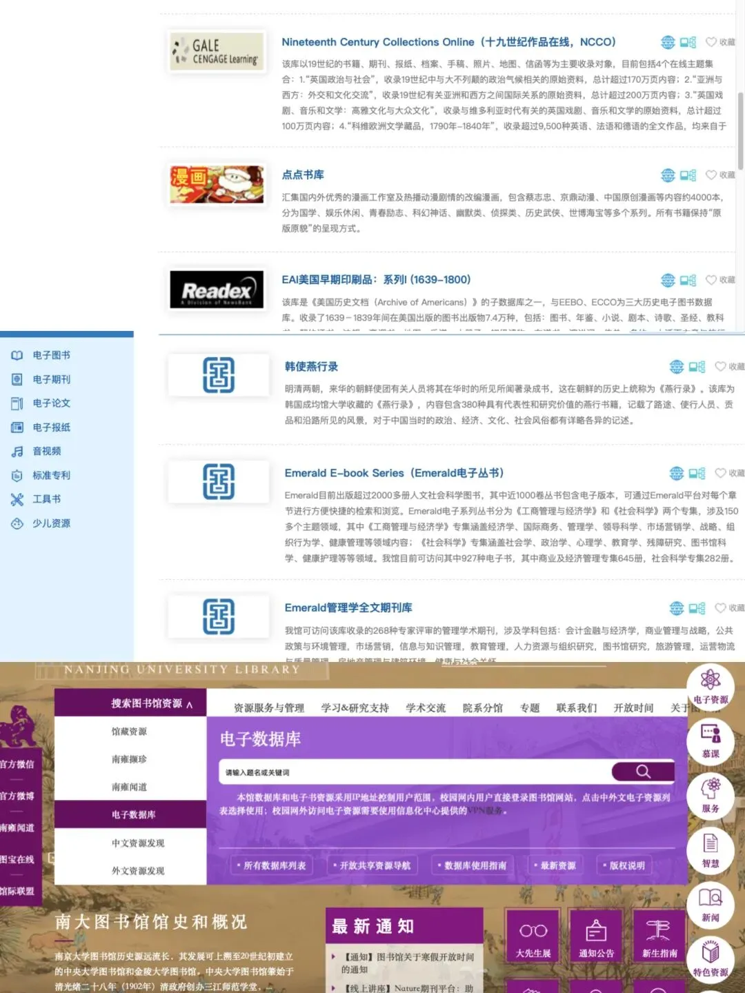Click the book-tree icon in the 点点书库 row

pos(688,175)
